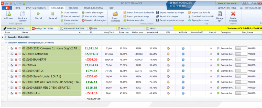Click Download tips from URL
The width and height of the screenshot is (262, 108).
coord(201,17)
